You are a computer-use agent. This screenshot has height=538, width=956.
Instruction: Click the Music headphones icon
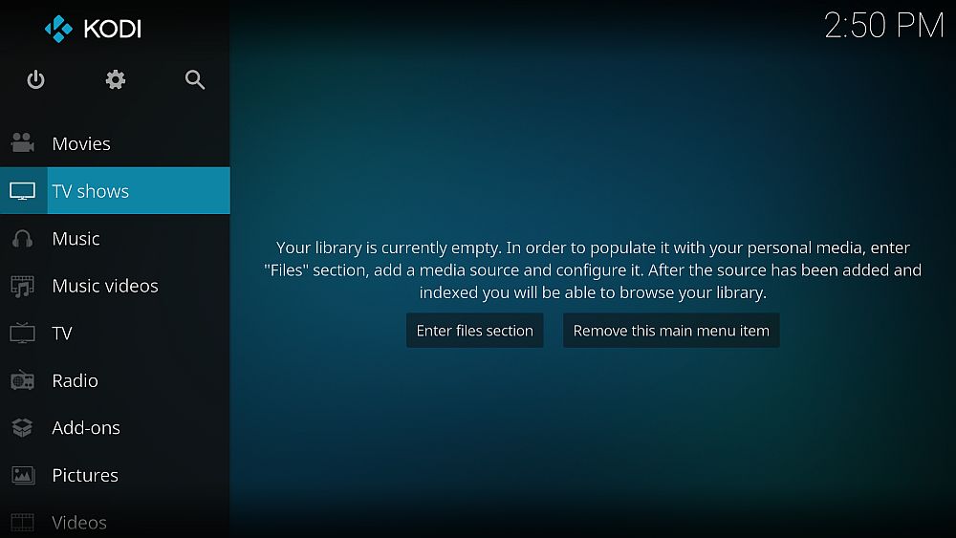pos(23,238)
